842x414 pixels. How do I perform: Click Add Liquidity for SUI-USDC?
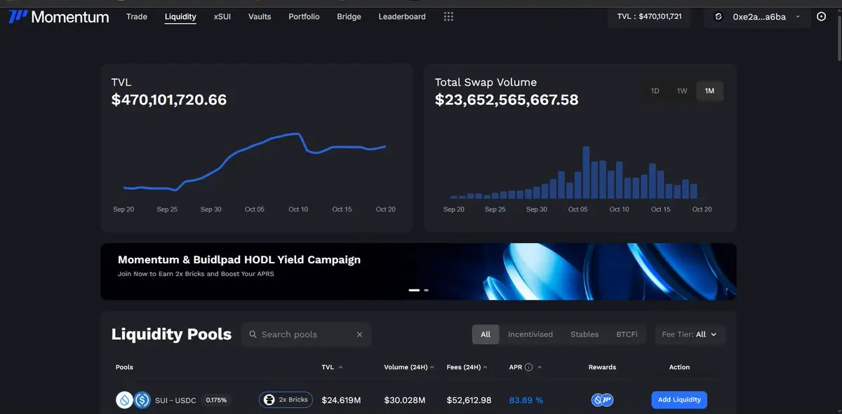coord(679,400)
